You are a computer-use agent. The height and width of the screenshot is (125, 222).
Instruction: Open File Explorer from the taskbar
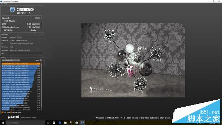(65, 123)
